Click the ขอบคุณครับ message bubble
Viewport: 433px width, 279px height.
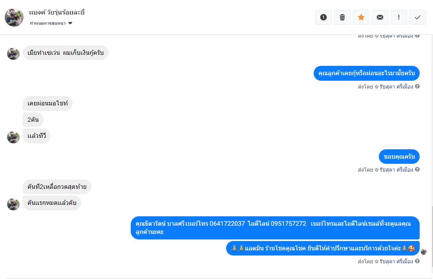[x=399, y=157]
